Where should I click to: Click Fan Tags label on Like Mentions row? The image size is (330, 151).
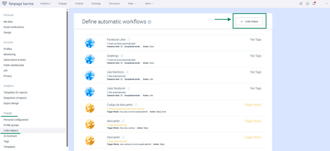[256, 72]
